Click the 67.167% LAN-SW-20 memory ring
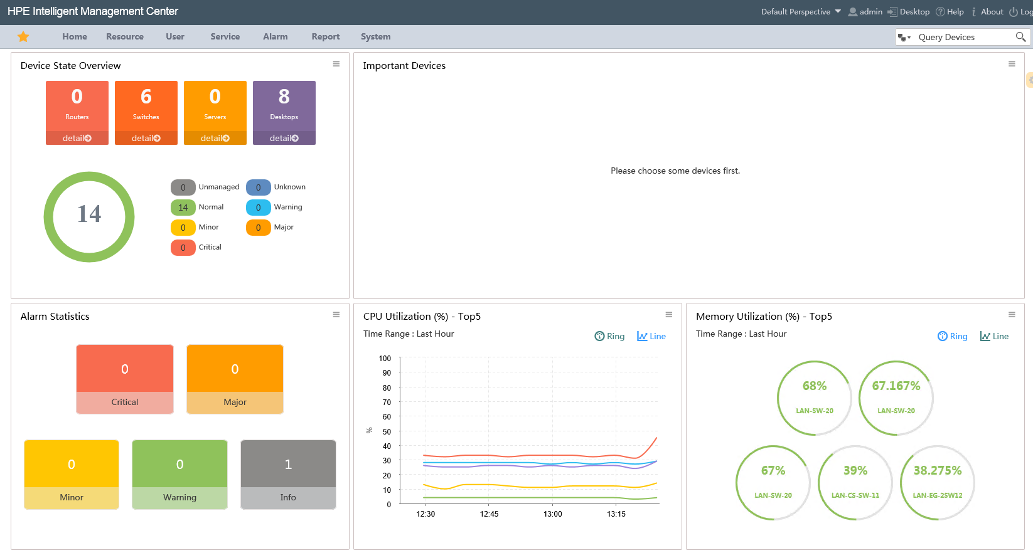1033x553 pixels. 896,398
